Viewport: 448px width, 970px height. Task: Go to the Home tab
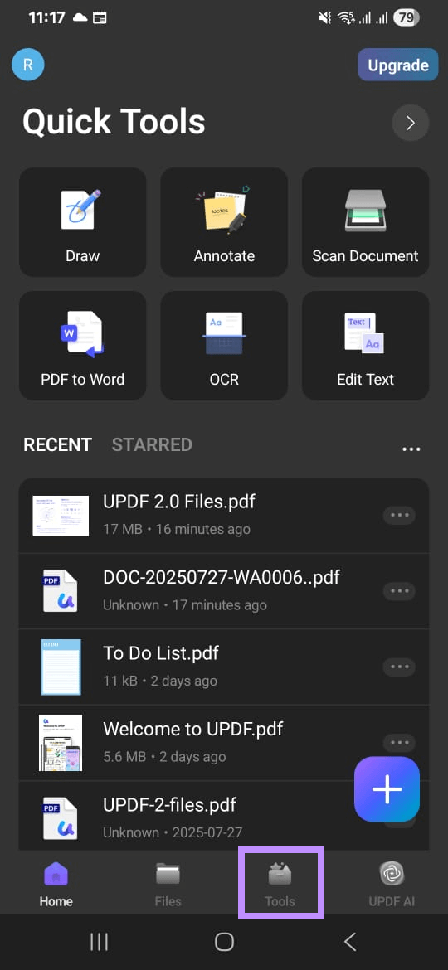click(x=56, y=884)
